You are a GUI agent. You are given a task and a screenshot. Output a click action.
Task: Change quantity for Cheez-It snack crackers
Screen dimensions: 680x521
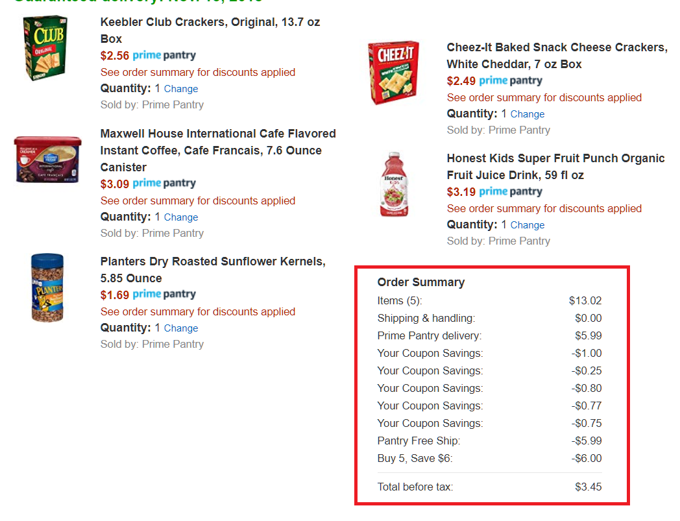[x=527, y=113]
